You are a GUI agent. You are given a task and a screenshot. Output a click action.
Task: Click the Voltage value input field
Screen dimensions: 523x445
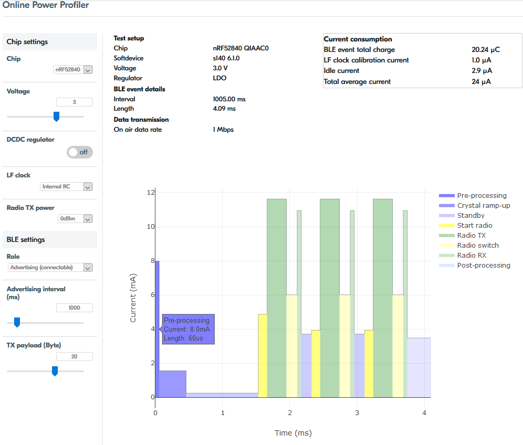(x=74, y=102)
